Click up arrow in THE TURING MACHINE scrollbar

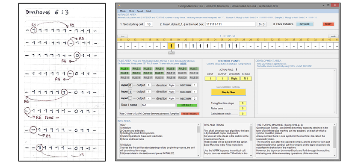335,125
